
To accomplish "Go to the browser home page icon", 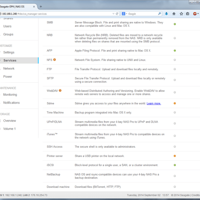I will [174, 14].
